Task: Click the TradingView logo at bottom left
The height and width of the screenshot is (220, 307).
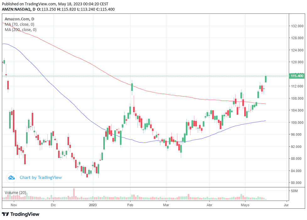Action: pos(20,214)
